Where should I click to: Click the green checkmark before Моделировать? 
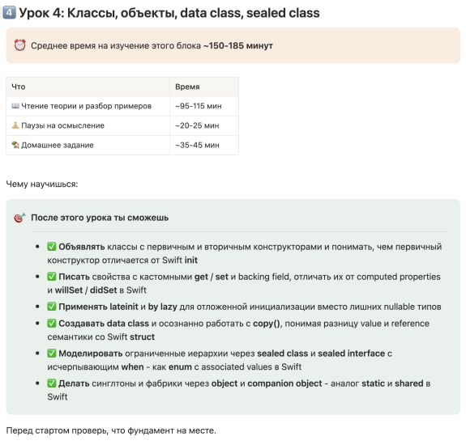tap(51, 354)
